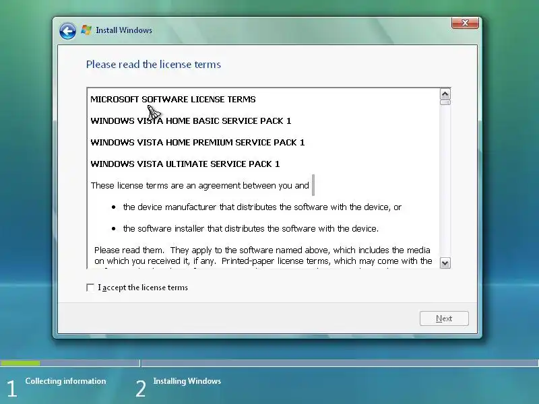
Task: Click the Next button
Action: pyautogui.click(x=444, y=318)
